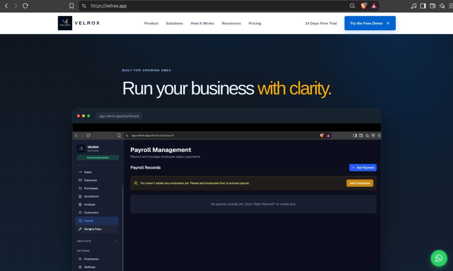Open the Leo AI sparkle icon
This screenshot has height=271, width=453.
[442, 6]
